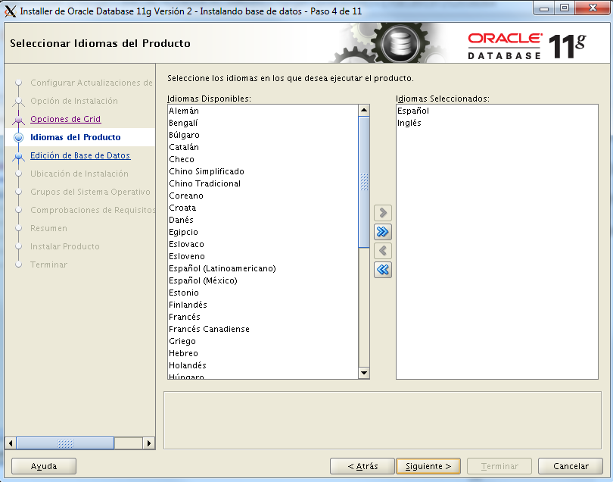Select Griego in available languages

tap(263, 342)
